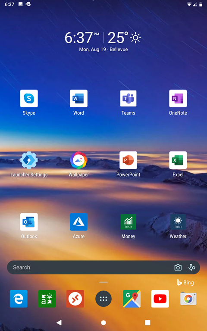This screenshot has width=207, height=331.
Task: Tap the dock expand handle
Action: coord(103,282)
